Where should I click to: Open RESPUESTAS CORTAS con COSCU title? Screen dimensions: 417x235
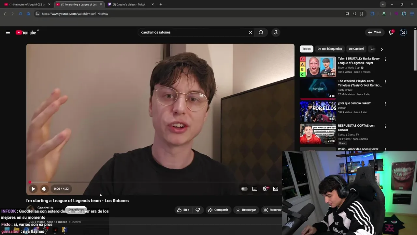(x=356, y=128)
